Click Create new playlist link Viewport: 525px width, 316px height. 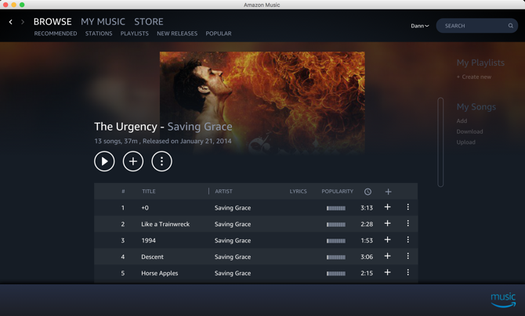474,77
